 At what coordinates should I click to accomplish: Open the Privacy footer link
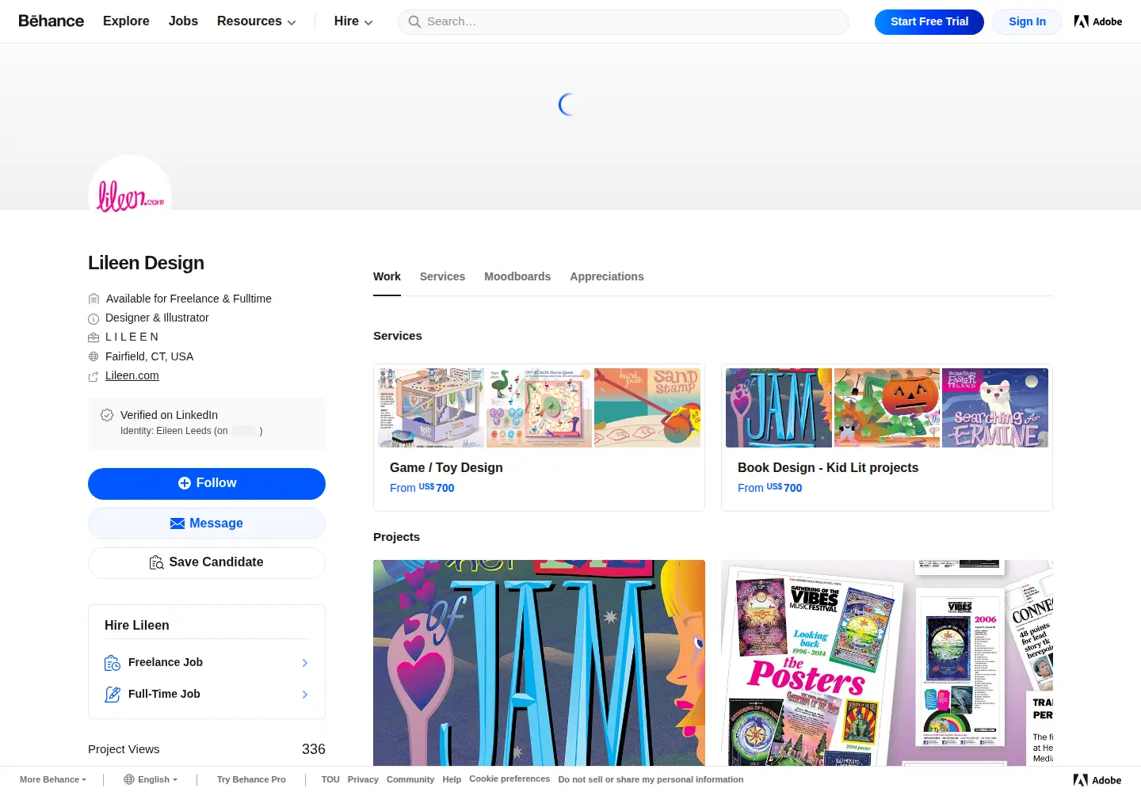(x=363, y=779)
